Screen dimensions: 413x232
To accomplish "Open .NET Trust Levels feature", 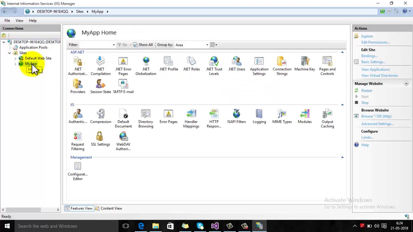I will (x=214, y=66).
